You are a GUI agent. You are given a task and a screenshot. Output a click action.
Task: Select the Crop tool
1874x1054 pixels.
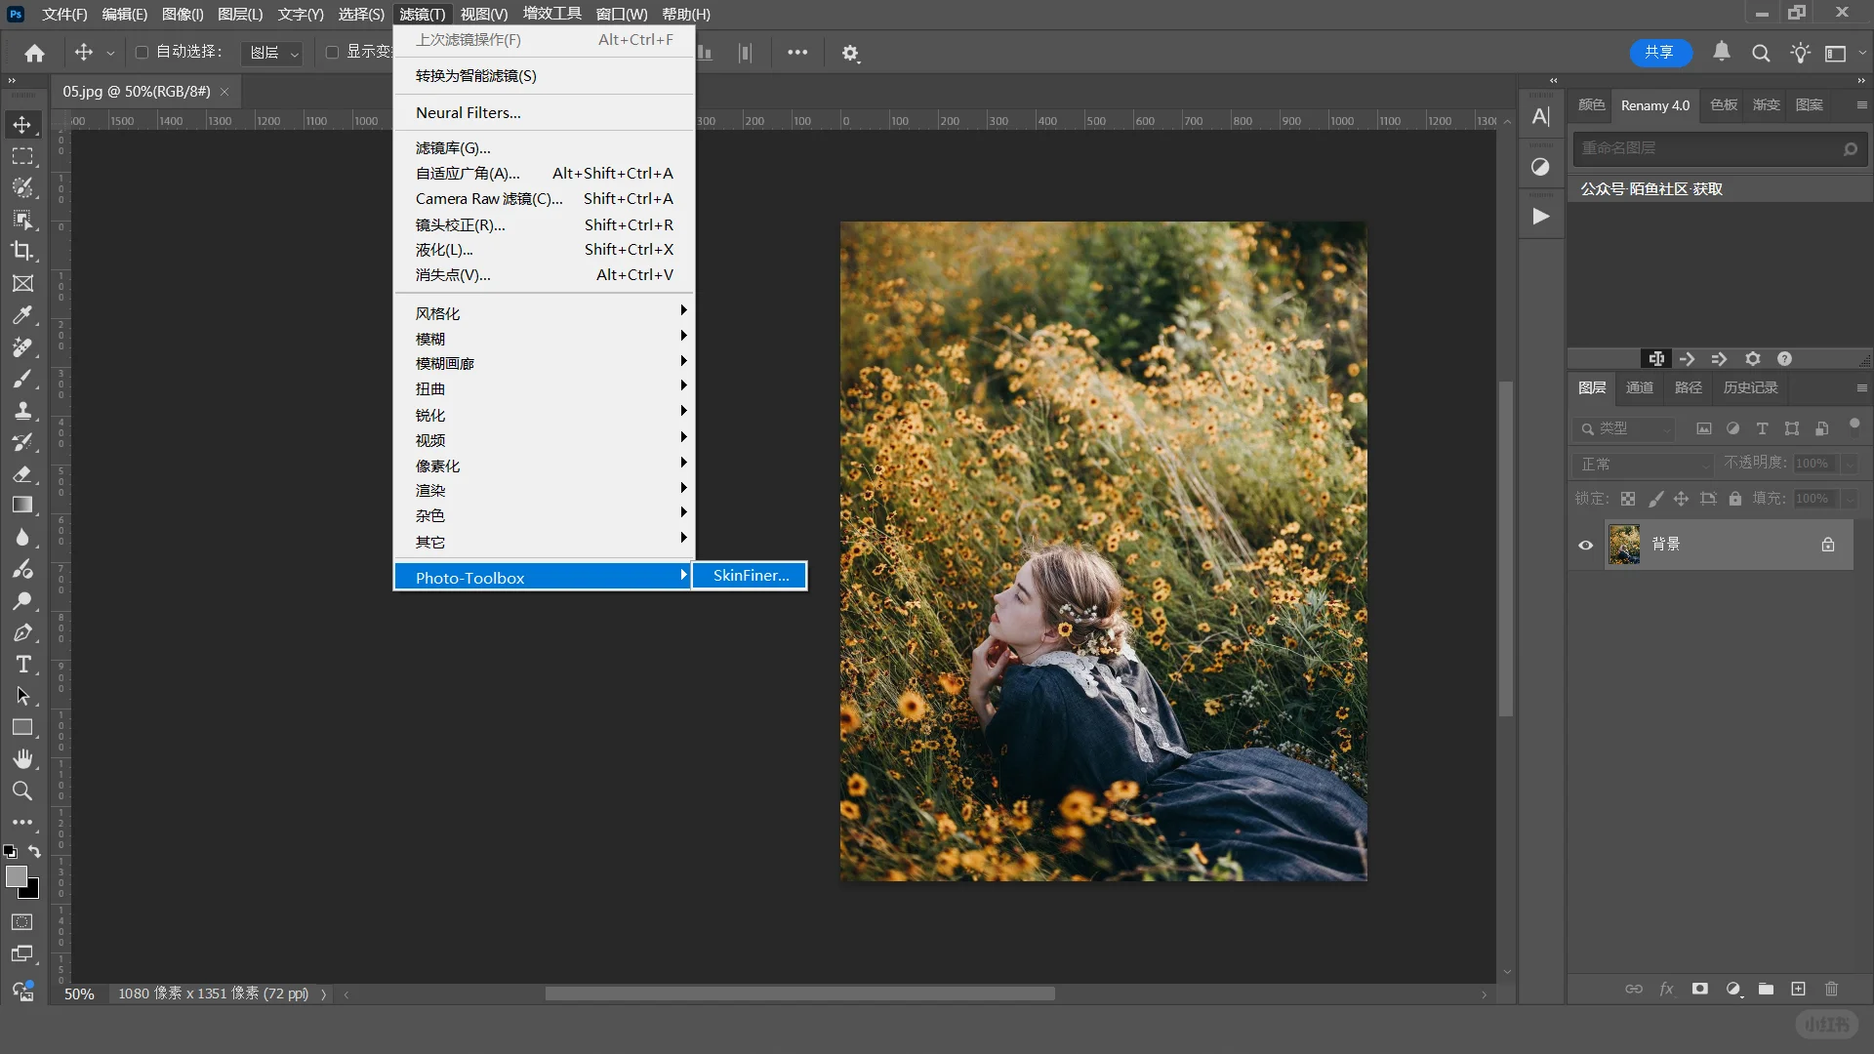22,251
